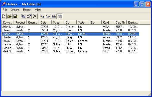Minimize the Orders window
Screen dimensions: 152x97
tap(136, 4)
